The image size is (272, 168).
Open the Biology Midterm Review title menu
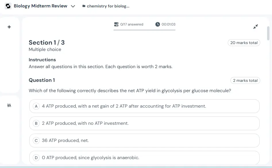40,6
